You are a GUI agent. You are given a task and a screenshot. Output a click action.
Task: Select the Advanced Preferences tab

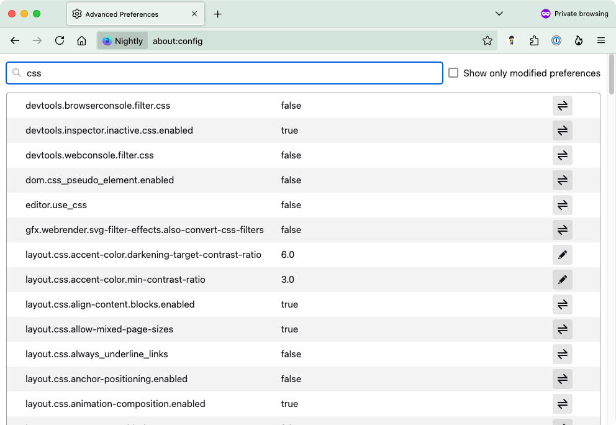coord(124,14)
